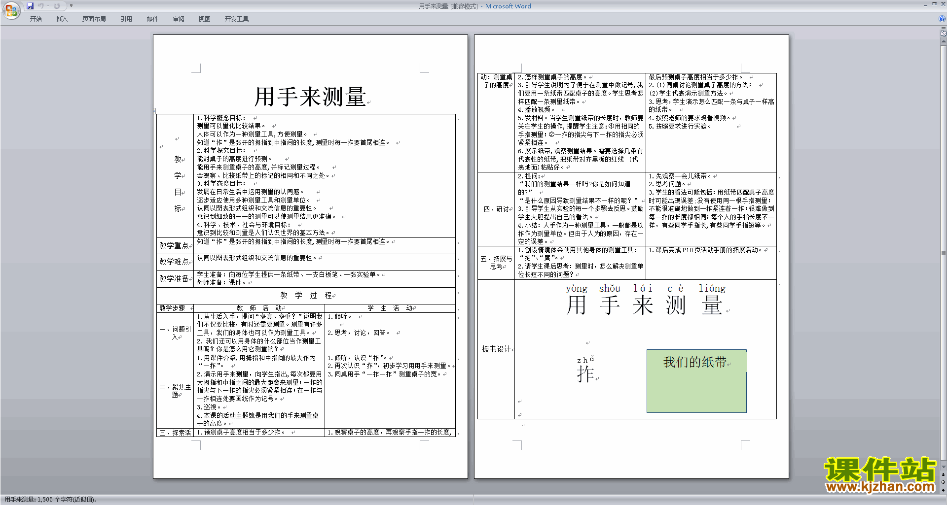The height and width of the screenshot is (505, 947).
Task: Click the 二、聚焦主题 step cell
Action: click(x=175, y=391)
